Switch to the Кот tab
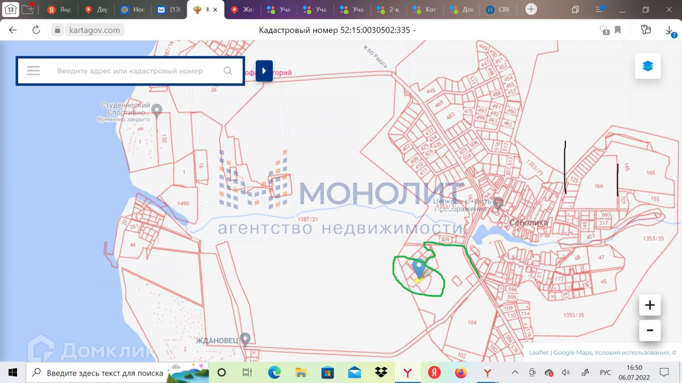This screenshot has width=682, height=383. pyautogui.click(x=425, y=10)
